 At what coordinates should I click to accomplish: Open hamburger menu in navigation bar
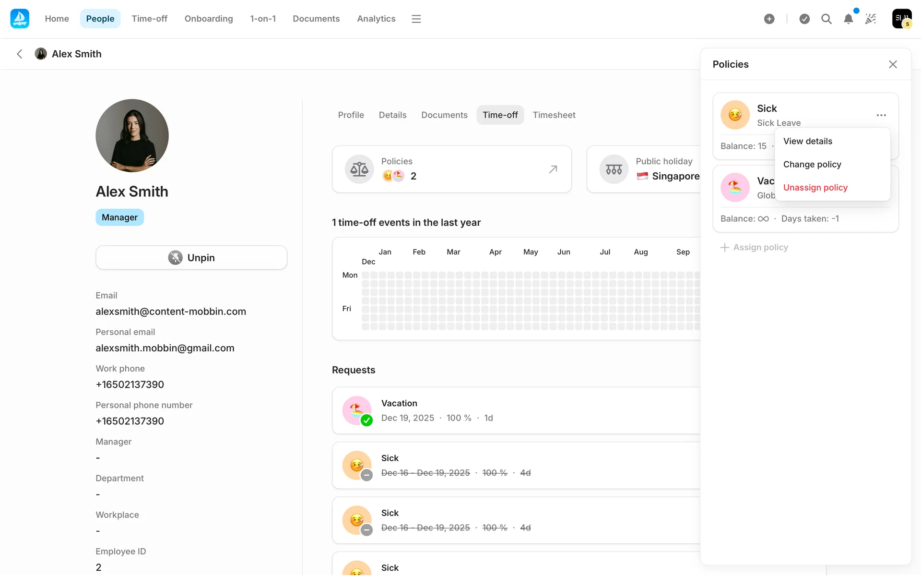(416, 19)
